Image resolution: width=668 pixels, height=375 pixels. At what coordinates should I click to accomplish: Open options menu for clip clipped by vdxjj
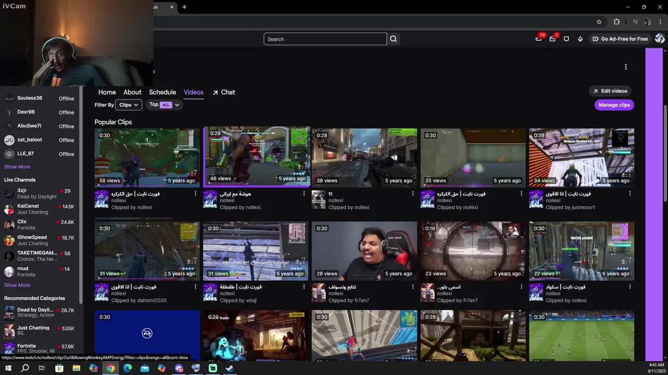coord(304,287)
